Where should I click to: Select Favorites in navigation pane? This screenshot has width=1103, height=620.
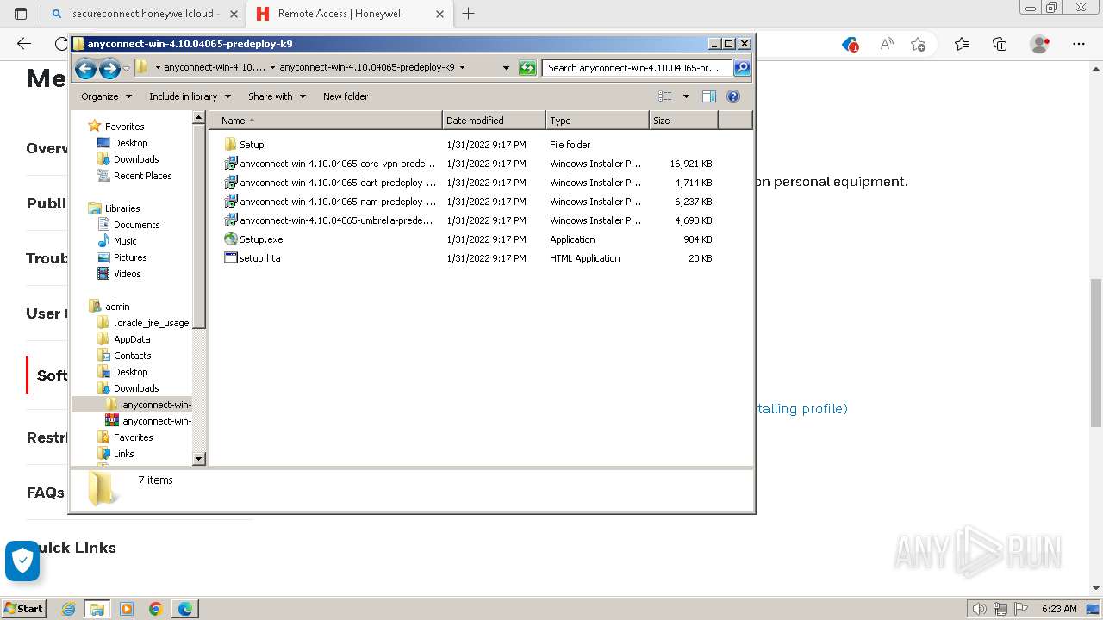click(x=124, y=127)
